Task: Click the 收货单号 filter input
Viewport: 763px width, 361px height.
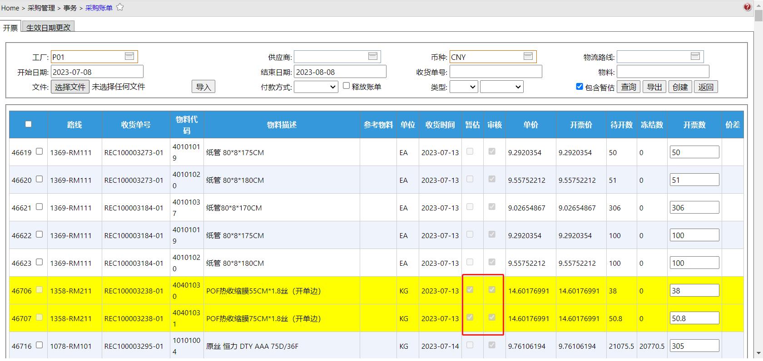Action: tap(495, 72)
